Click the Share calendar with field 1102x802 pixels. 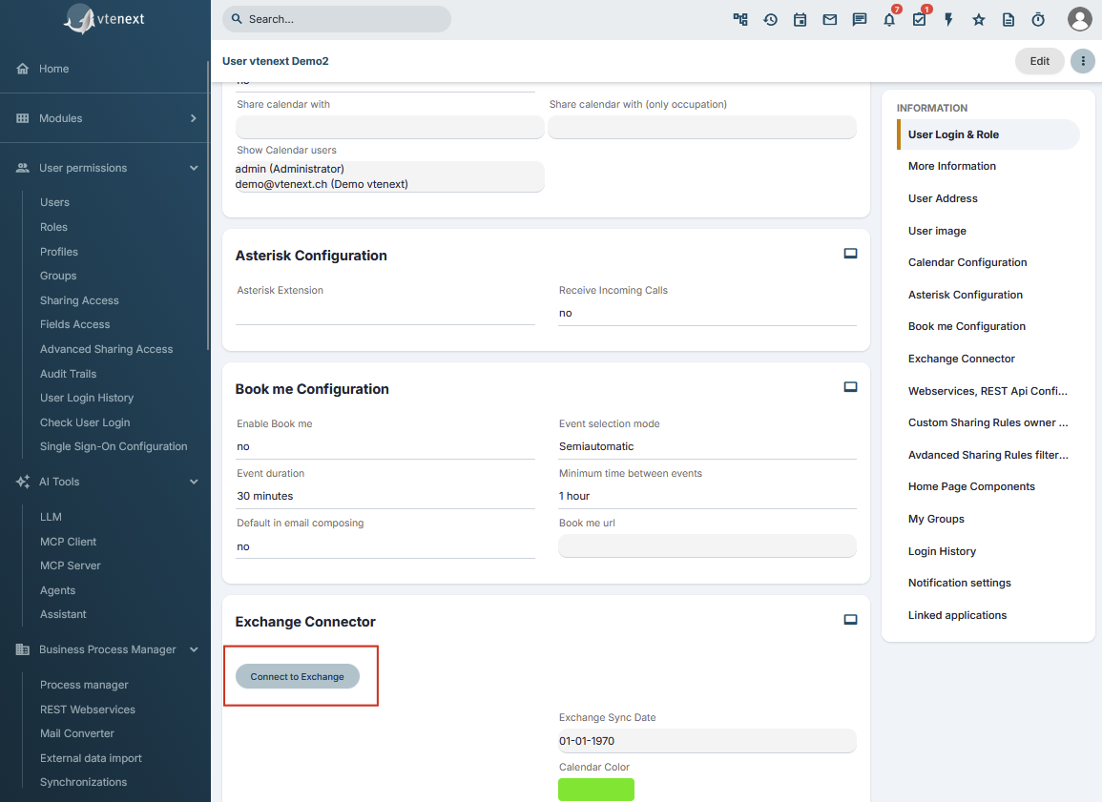[x=390, y=127]
